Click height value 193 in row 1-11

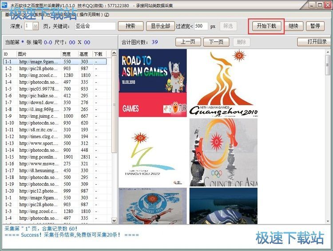point(84,130)
